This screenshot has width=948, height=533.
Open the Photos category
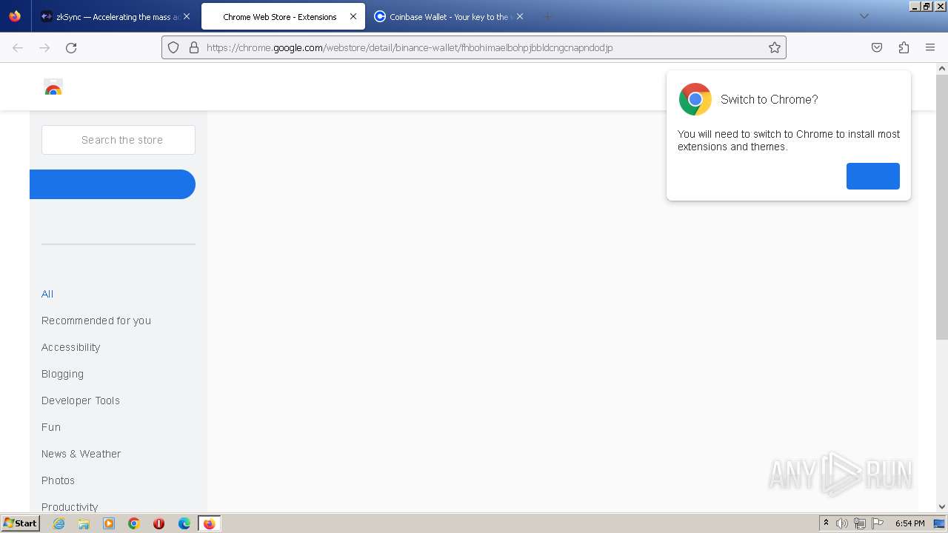[58, 480]
